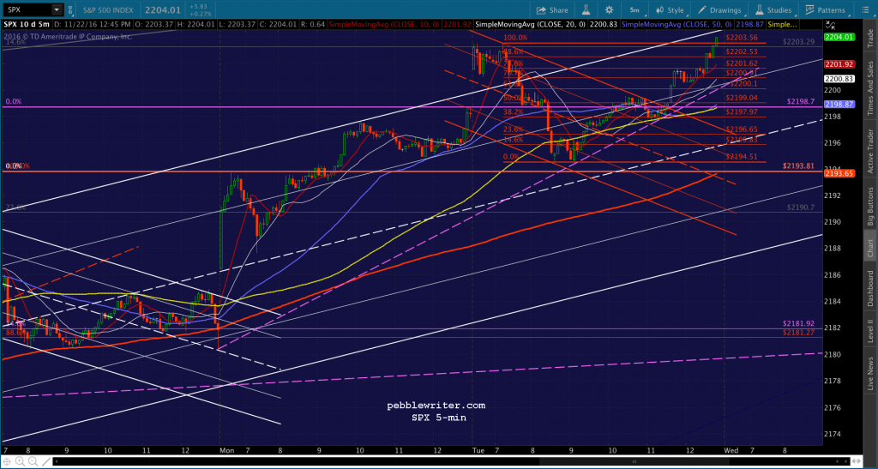Click the $2199.04 Fibonacci 50% label
This screenshot has width=878, height=469.
point(742,98)
